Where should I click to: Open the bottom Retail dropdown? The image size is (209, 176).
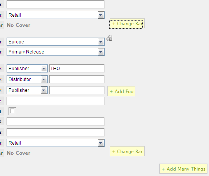tap(55, 143)
